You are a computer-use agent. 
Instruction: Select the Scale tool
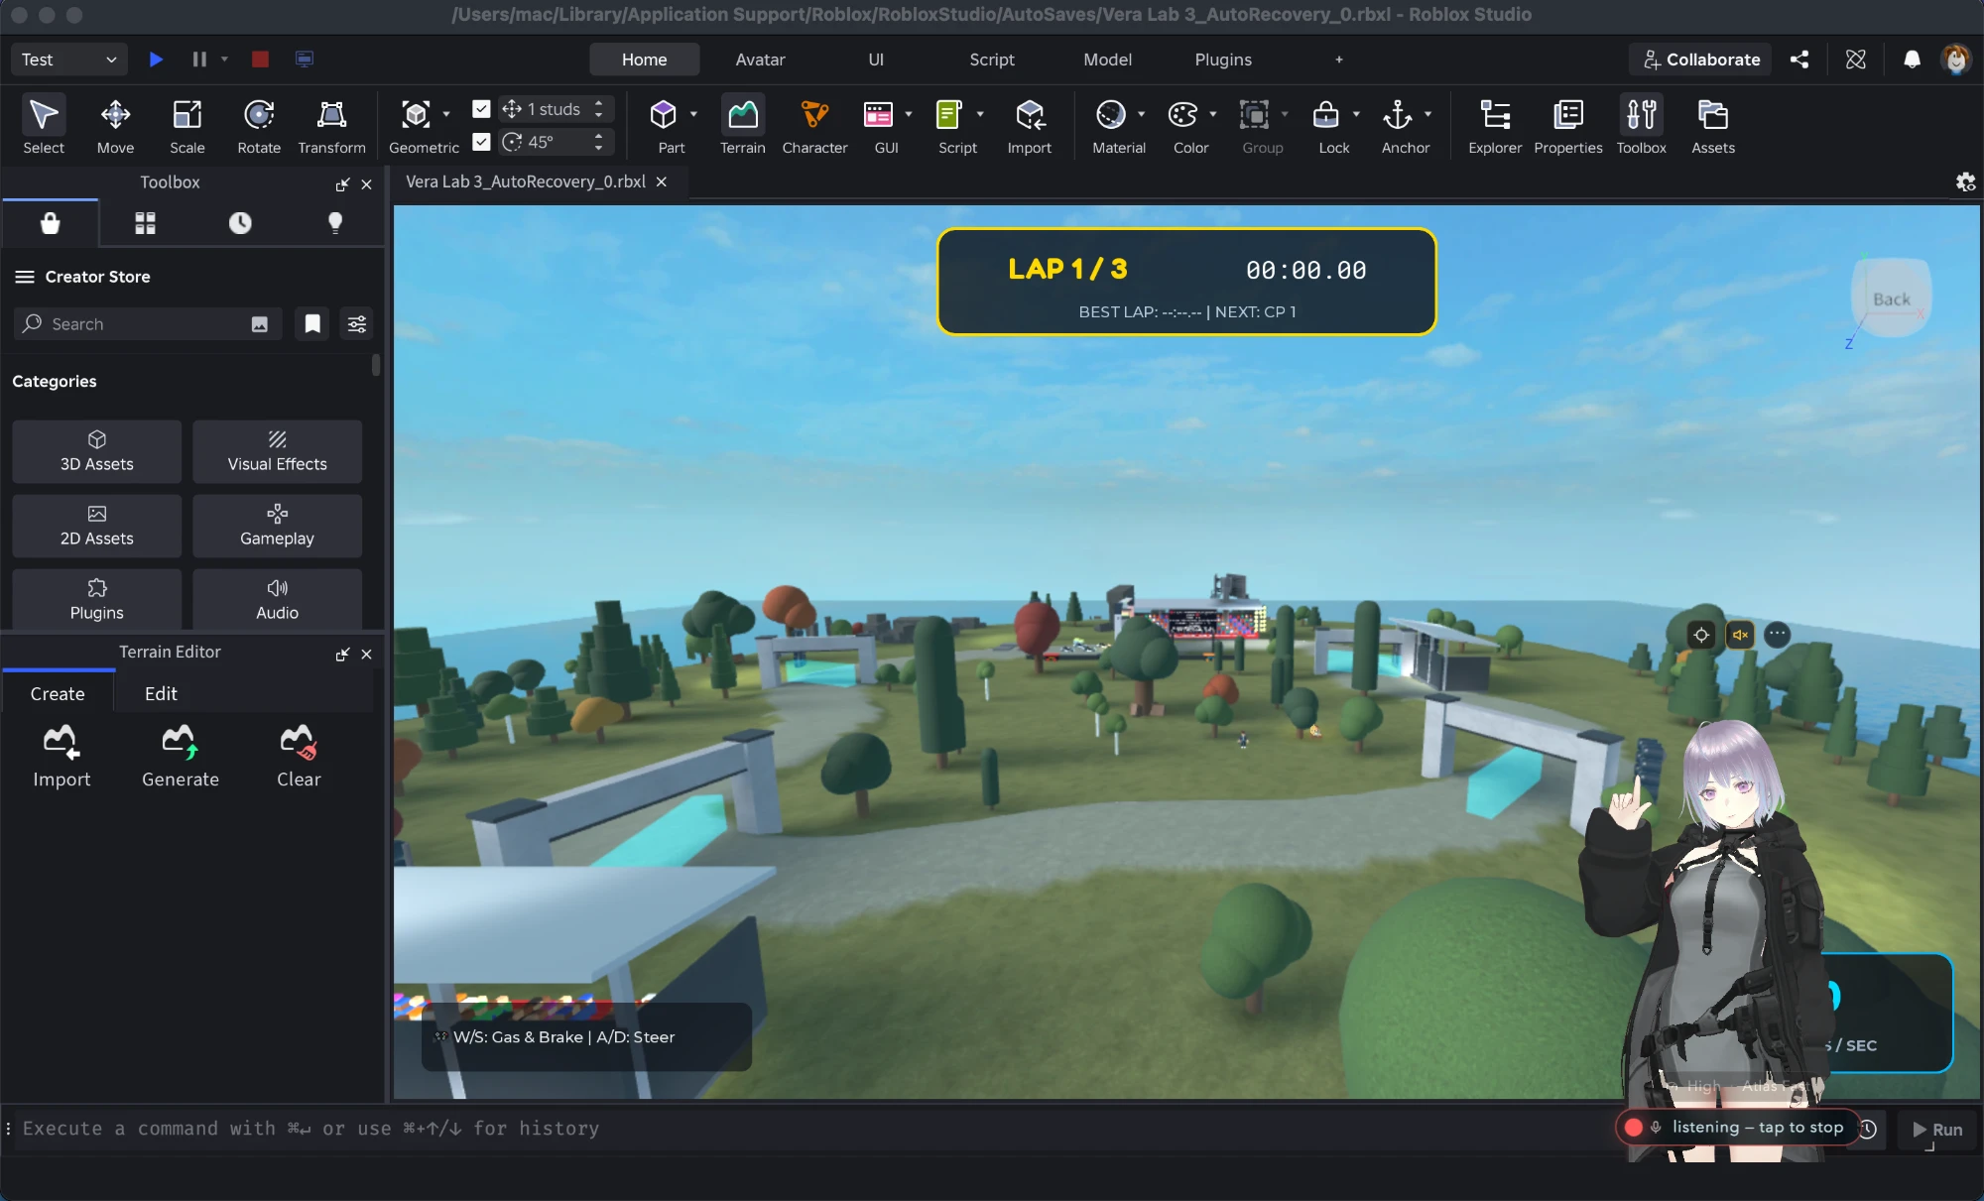pos(186,126)
